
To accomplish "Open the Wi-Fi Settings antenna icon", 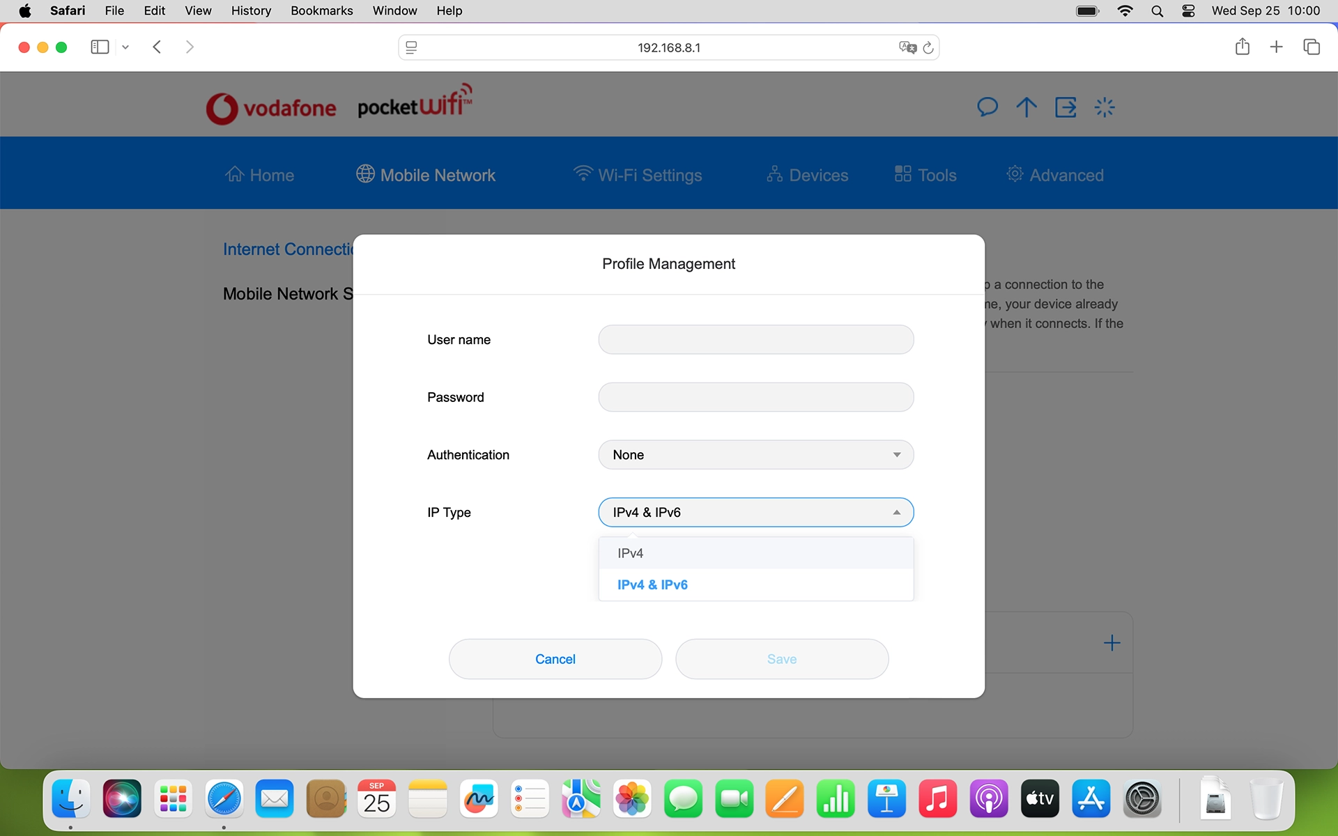I will click(583, 173).
